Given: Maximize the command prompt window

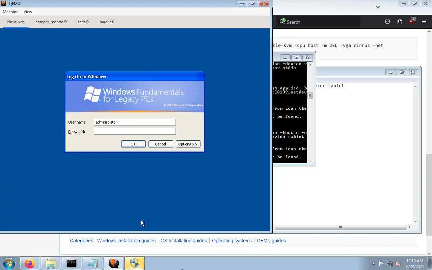Looking at the screenshot, I should point(296,57).
